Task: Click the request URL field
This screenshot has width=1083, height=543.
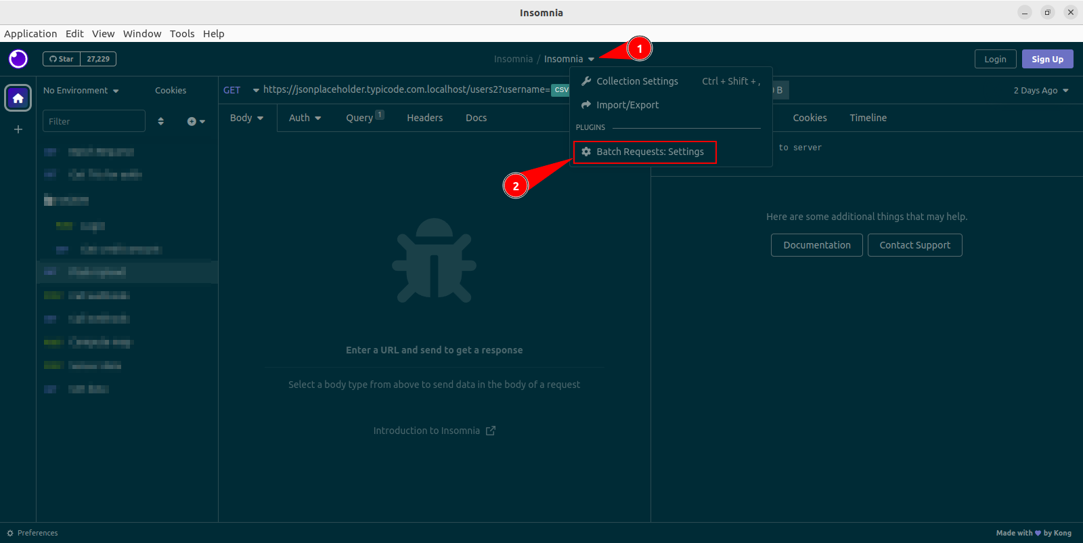Action: point(406,89)
